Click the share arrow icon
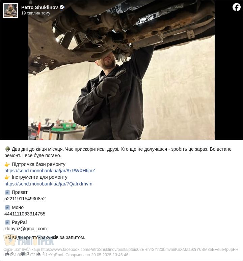Image resolution: width=243 pixels, height=261 pixels. [x=38, y=254]
